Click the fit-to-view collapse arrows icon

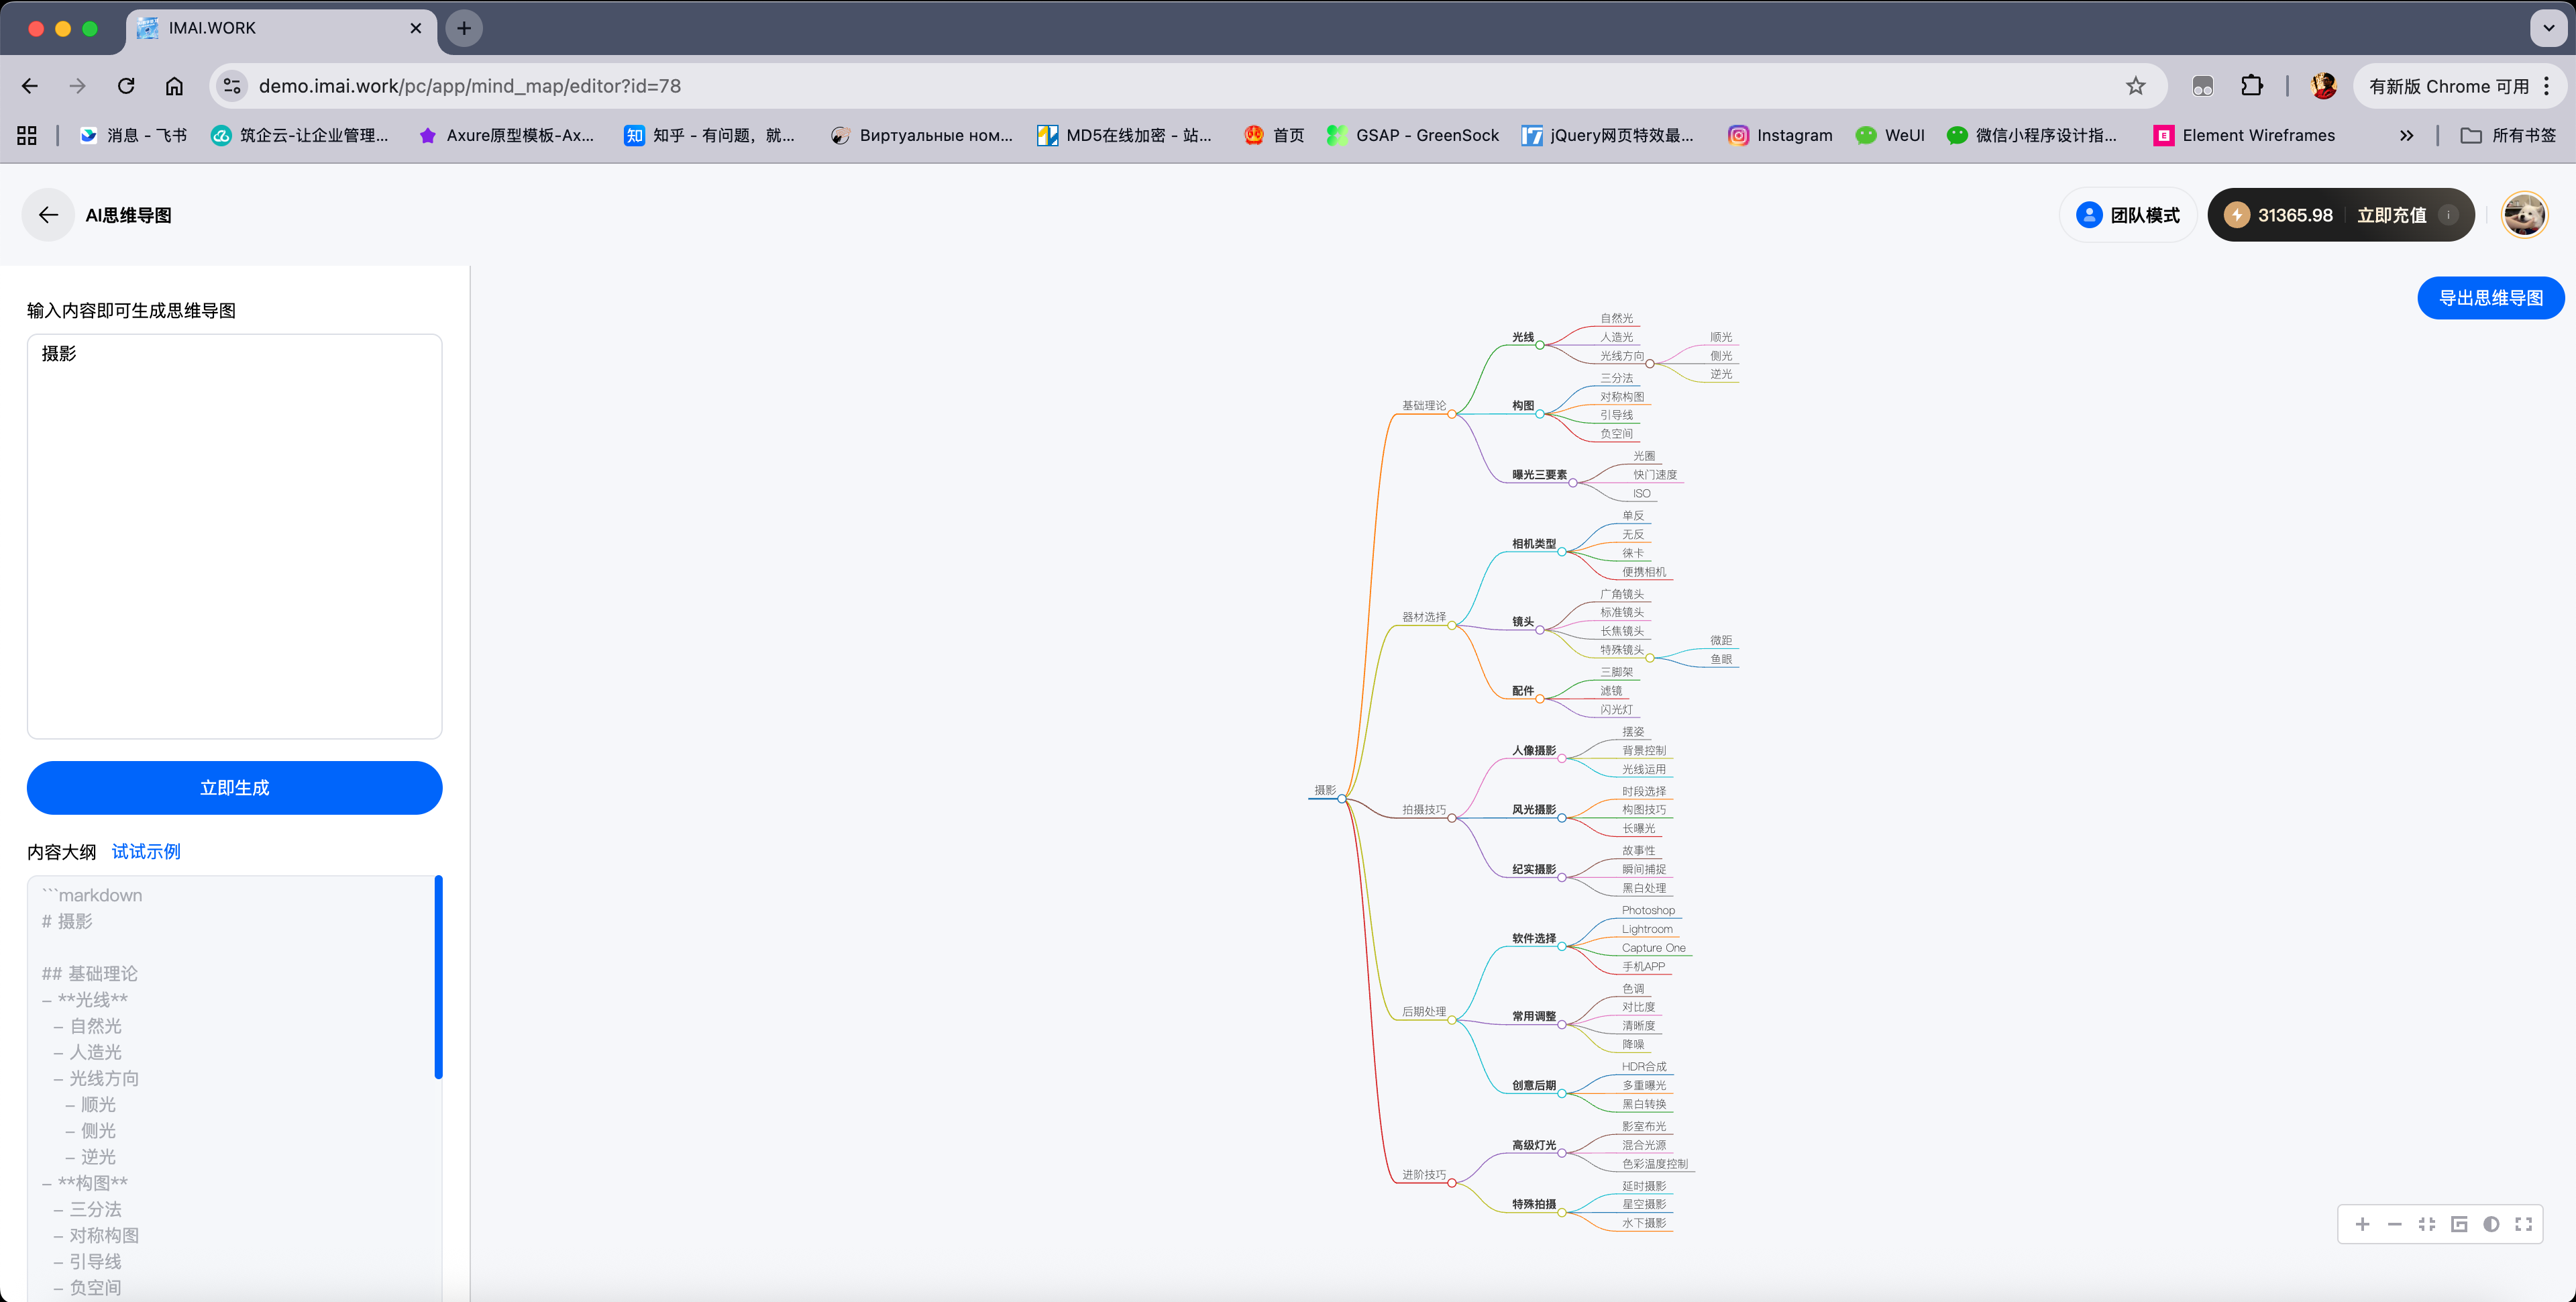[x=2426, y=1224]
